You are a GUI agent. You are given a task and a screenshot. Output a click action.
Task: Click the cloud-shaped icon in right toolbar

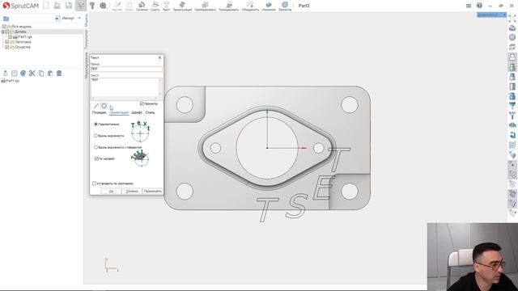point(512,28)
